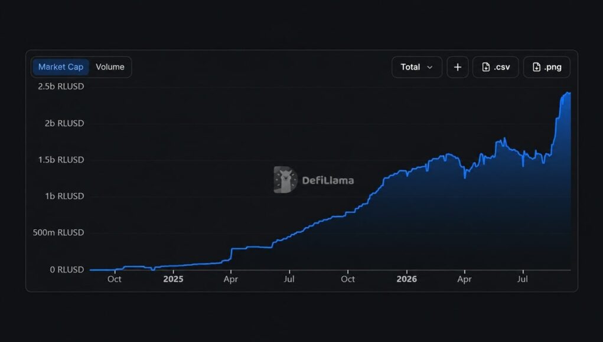This screenshot has width=603, height=342.
Task: Click the DefiLlama llama logo watermark
Action: pyautogui.click(x=285, y=180)
